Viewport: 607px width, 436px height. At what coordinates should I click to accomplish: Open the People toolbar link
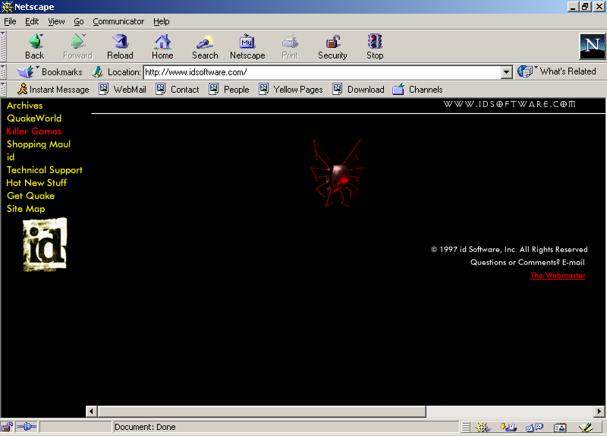pos(229,90)
